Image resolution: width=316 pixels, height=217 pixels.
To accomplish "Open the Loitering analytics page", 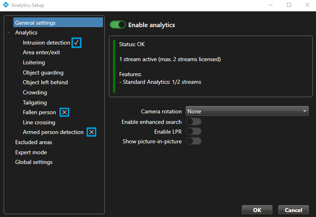I will (x=34, y=62).
